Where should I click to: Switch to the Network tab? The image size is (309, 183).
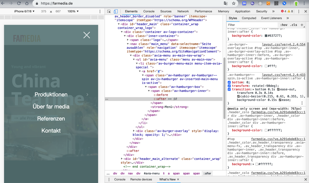(183, 11)
